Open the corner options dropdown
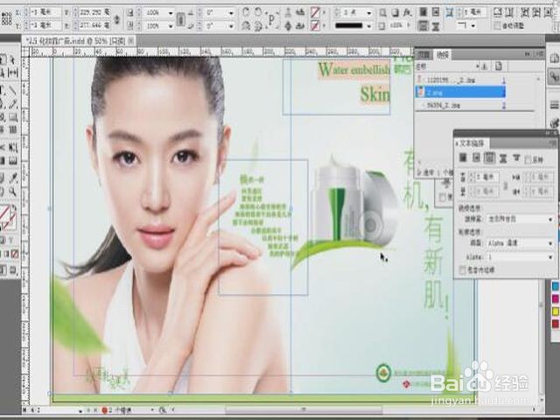560x420 pixels. click(x=473, y=25)
